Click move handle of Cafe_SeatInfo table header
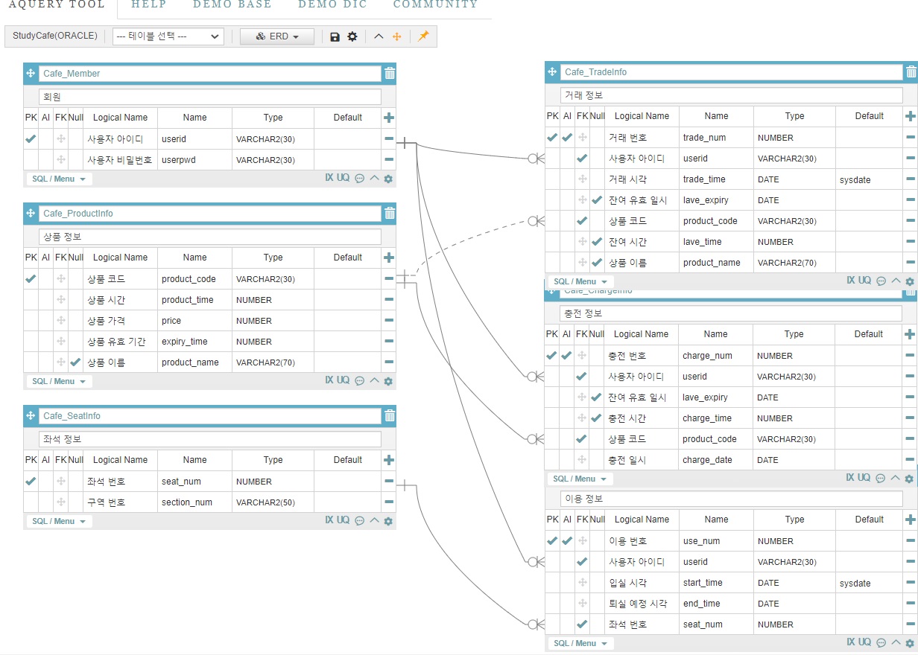The image size is (918, 655). 31,415
